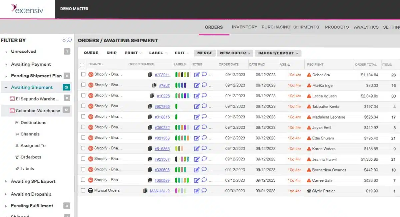Open the comment bubble for order #7867
The image size is (400, 217).
click(x=204, y=85)
